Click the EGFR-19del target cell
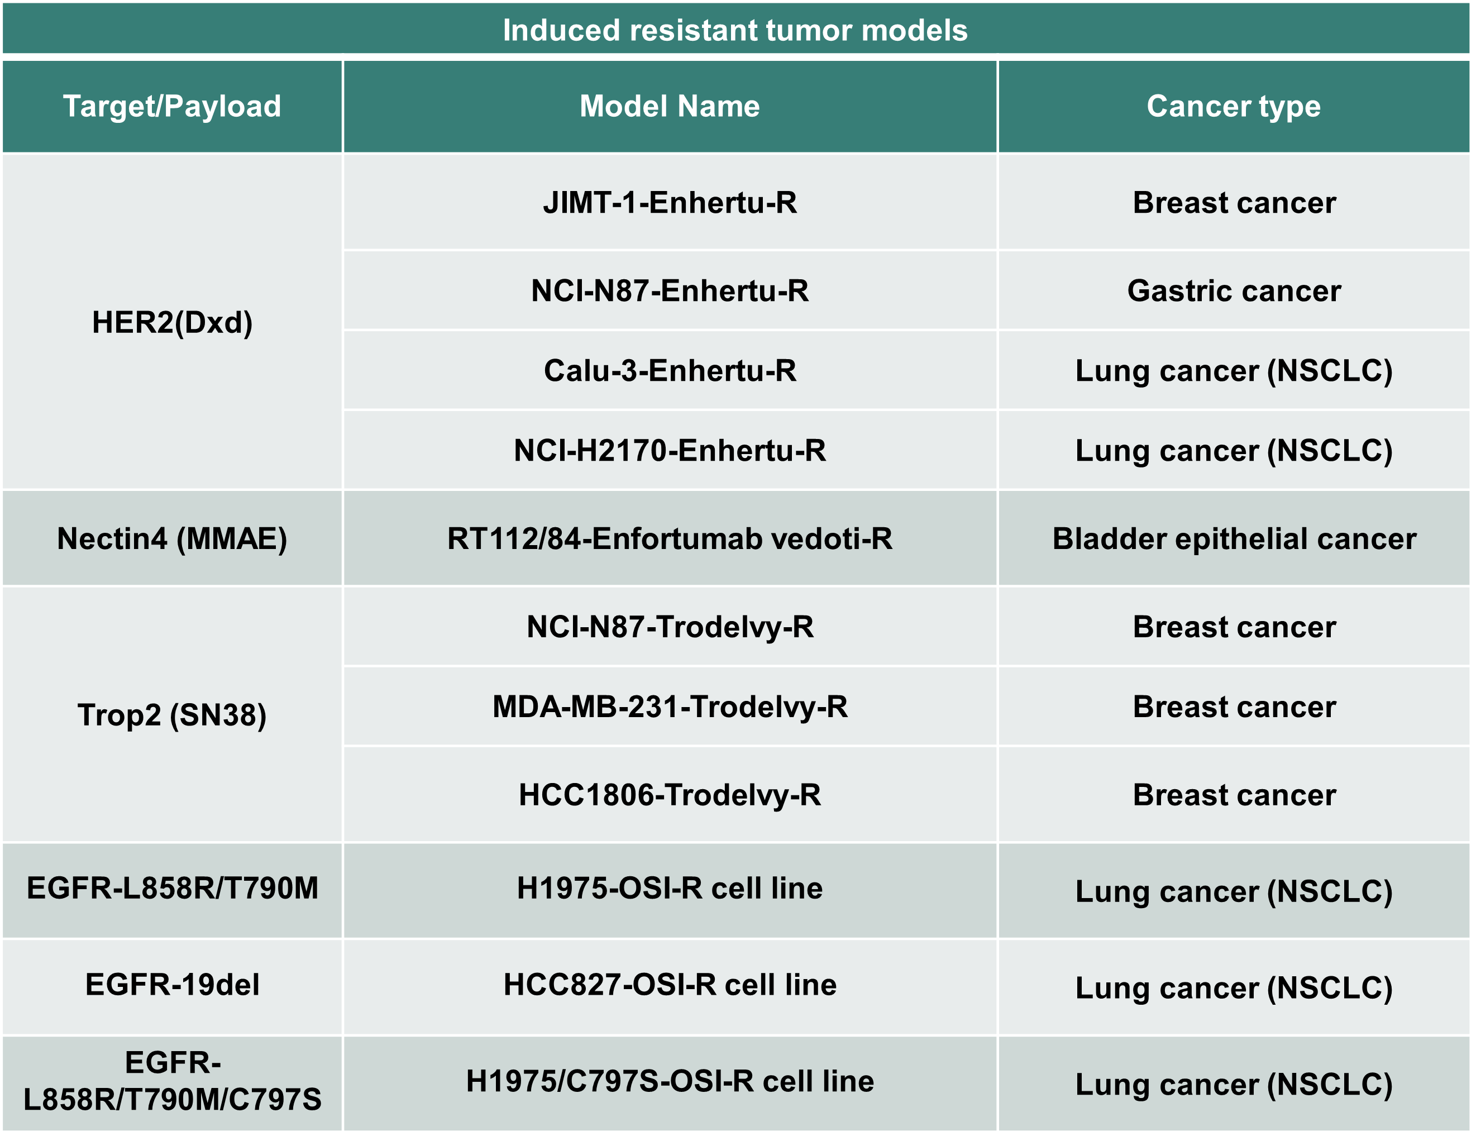Image resolution: width=1476 pixels, height=1136 pixels. (173, 985)
